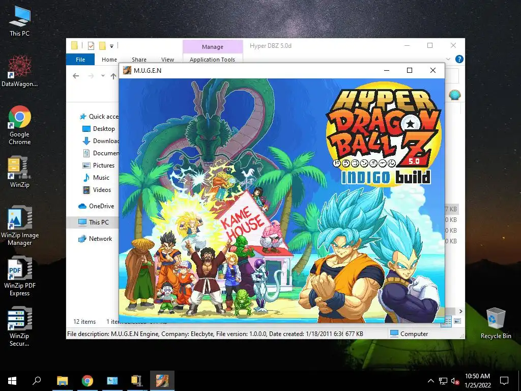Minimize the M.U.G.E.N window
This screenshot has width=521, height=391.
387,70
